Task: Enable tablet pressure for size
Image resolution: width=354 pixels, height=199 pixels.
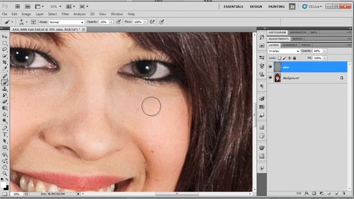Action: [162, 22]
